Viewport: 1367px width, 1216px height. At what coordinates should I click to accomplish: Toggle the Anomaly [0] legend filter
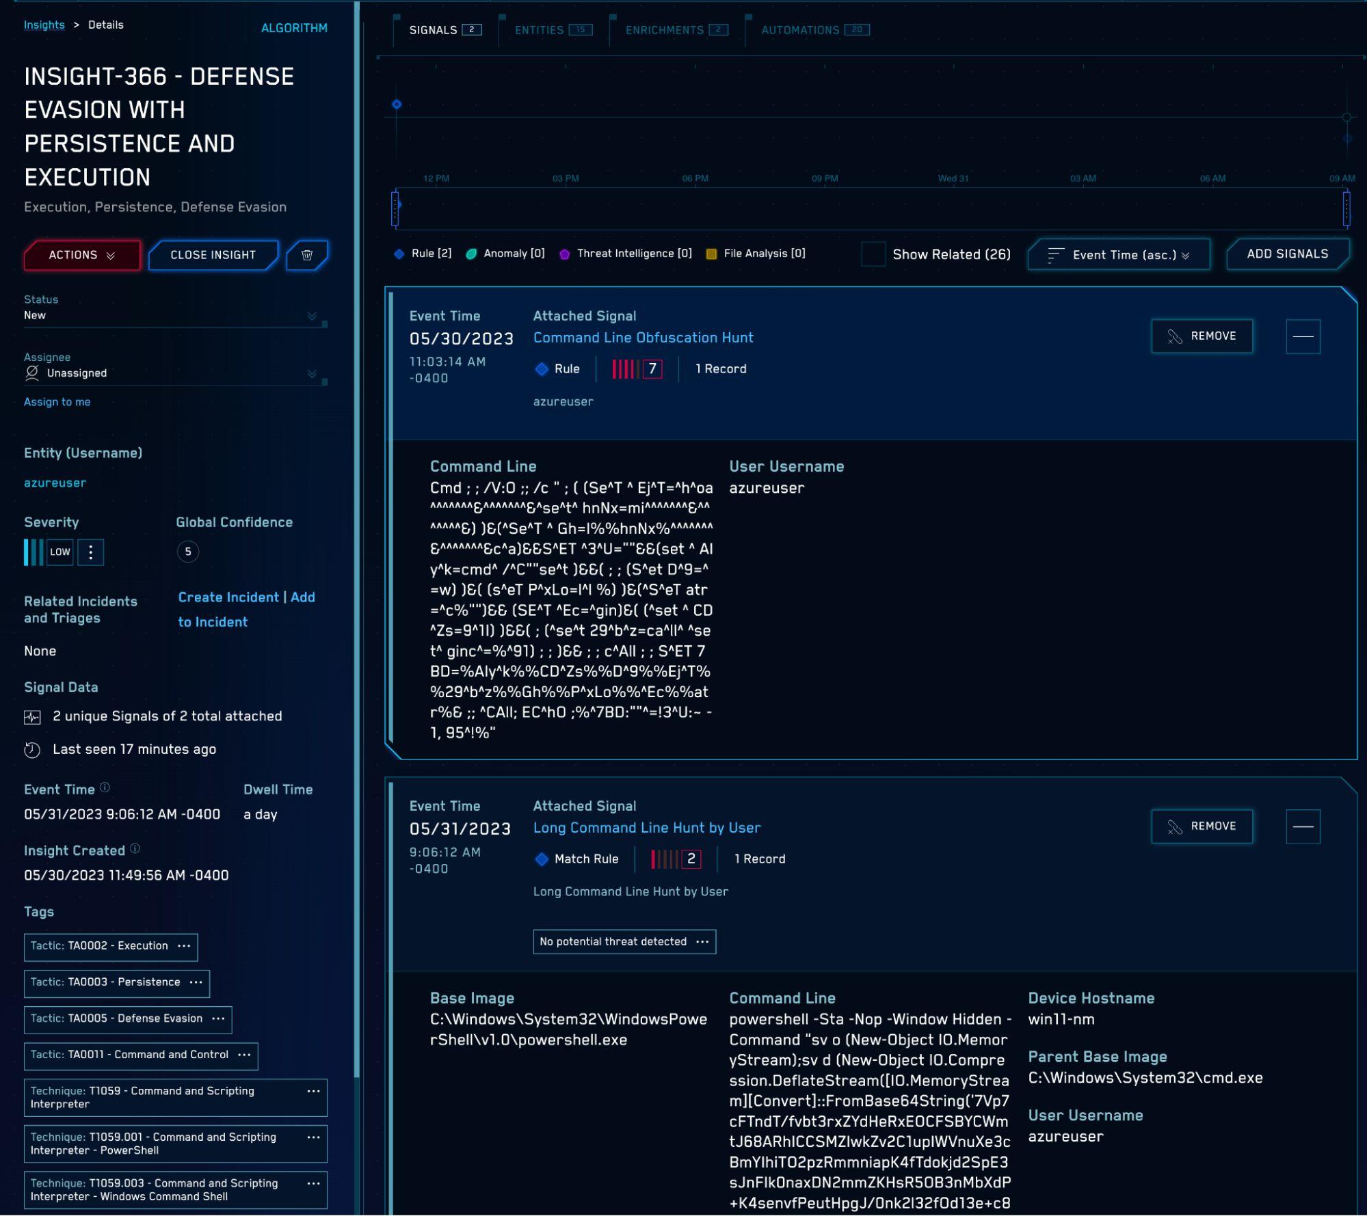505,254
